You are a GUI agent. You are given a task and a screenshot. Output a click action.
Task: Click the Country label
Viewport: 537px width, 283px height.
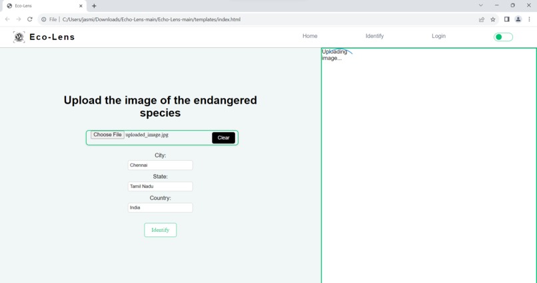161,198
